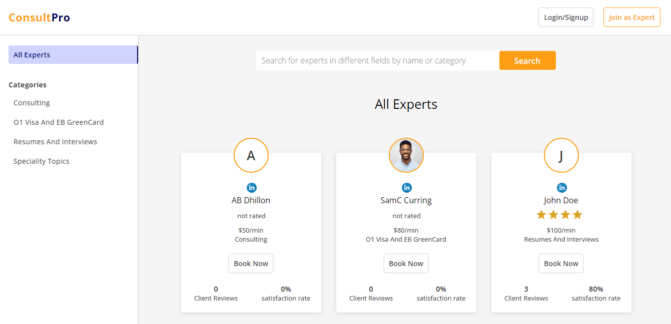The width and height of the screenshot is (671, 324).
Task: Open SamC Curring's LinkedIn icon
Action: 406,188
